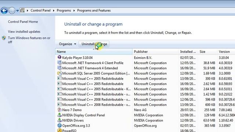This screenshot has height=132, width=235.
Task: Click the 38.8 MB size value
Action: coord(209,63)
